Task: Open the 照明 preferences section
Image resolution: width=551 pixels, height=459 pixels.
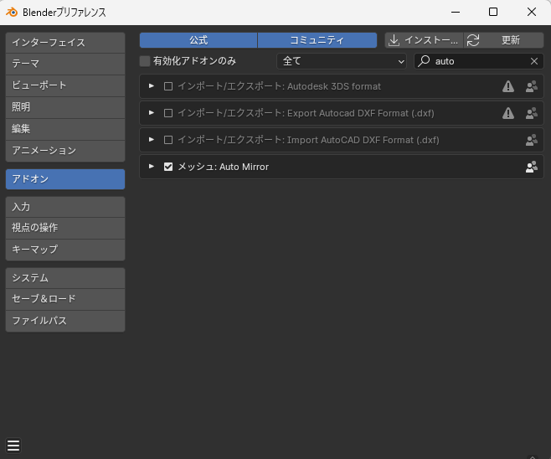Action: 65,107
